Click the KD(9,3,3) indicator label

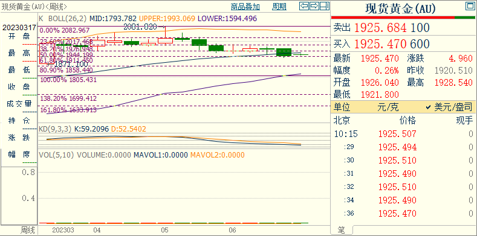55,129
